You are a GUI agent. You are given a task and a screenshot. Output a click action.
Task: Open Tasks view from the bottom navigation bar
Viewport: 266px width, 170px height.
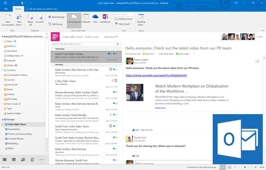point(32,160)
